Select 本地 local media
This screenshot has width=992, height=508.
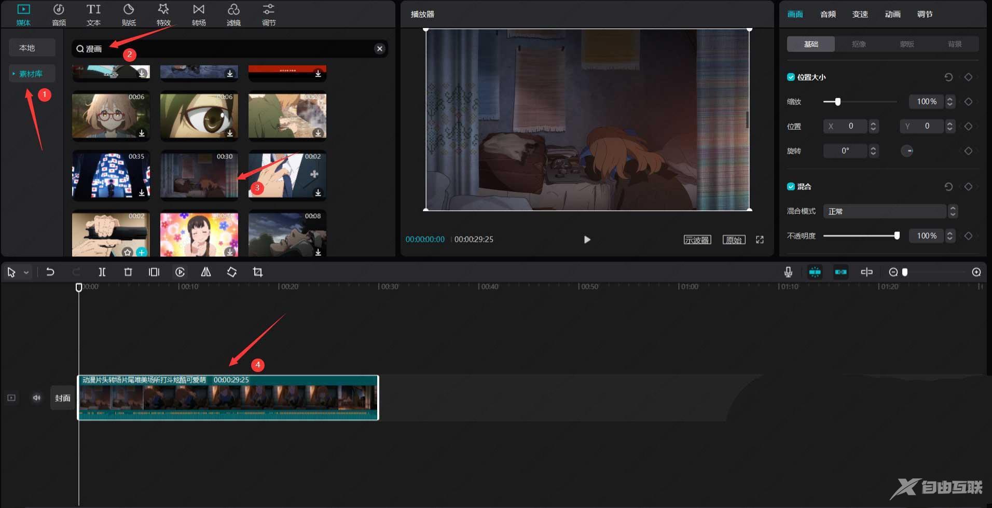click(32, 48)
